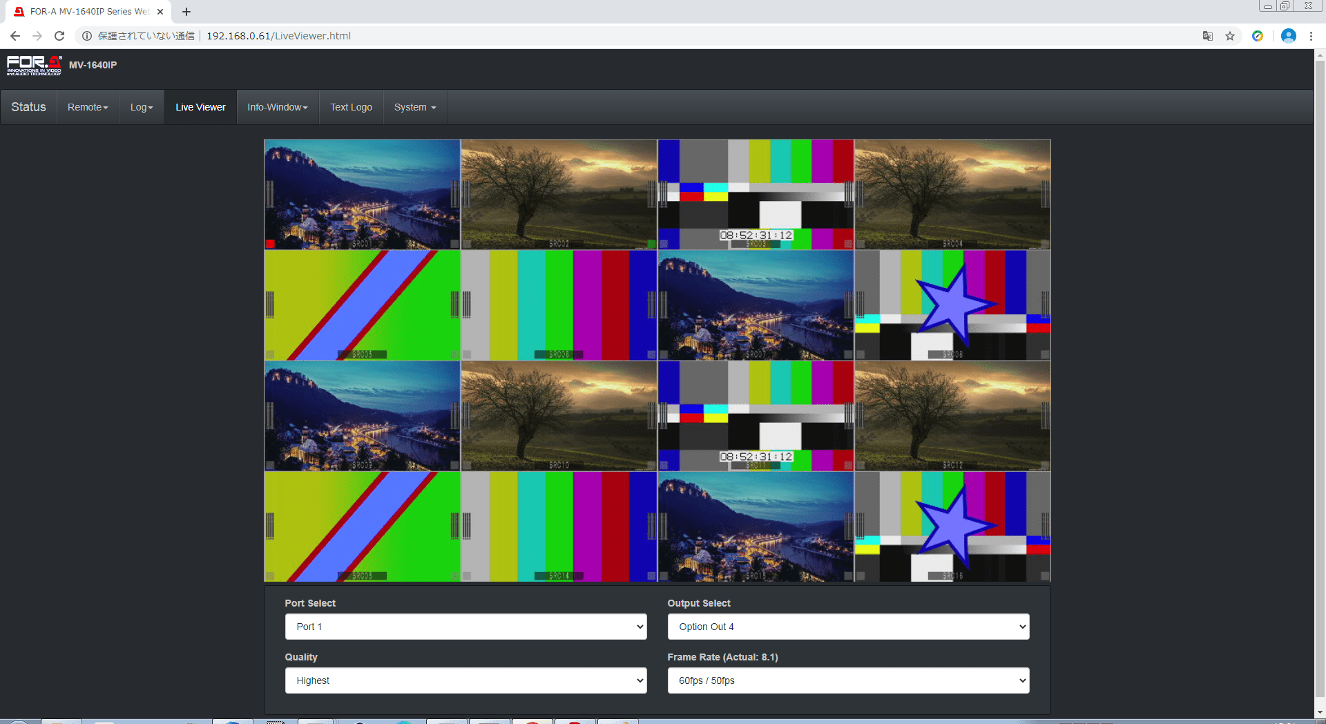
Task: Expand the Info-Window menu
Action: point(278,107)
